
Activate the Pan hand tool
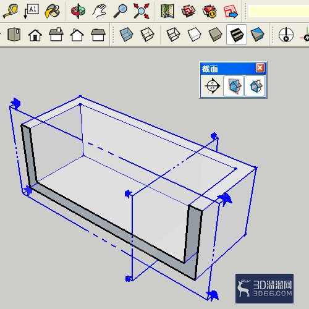pyautogui.click(x=99, y=11)
